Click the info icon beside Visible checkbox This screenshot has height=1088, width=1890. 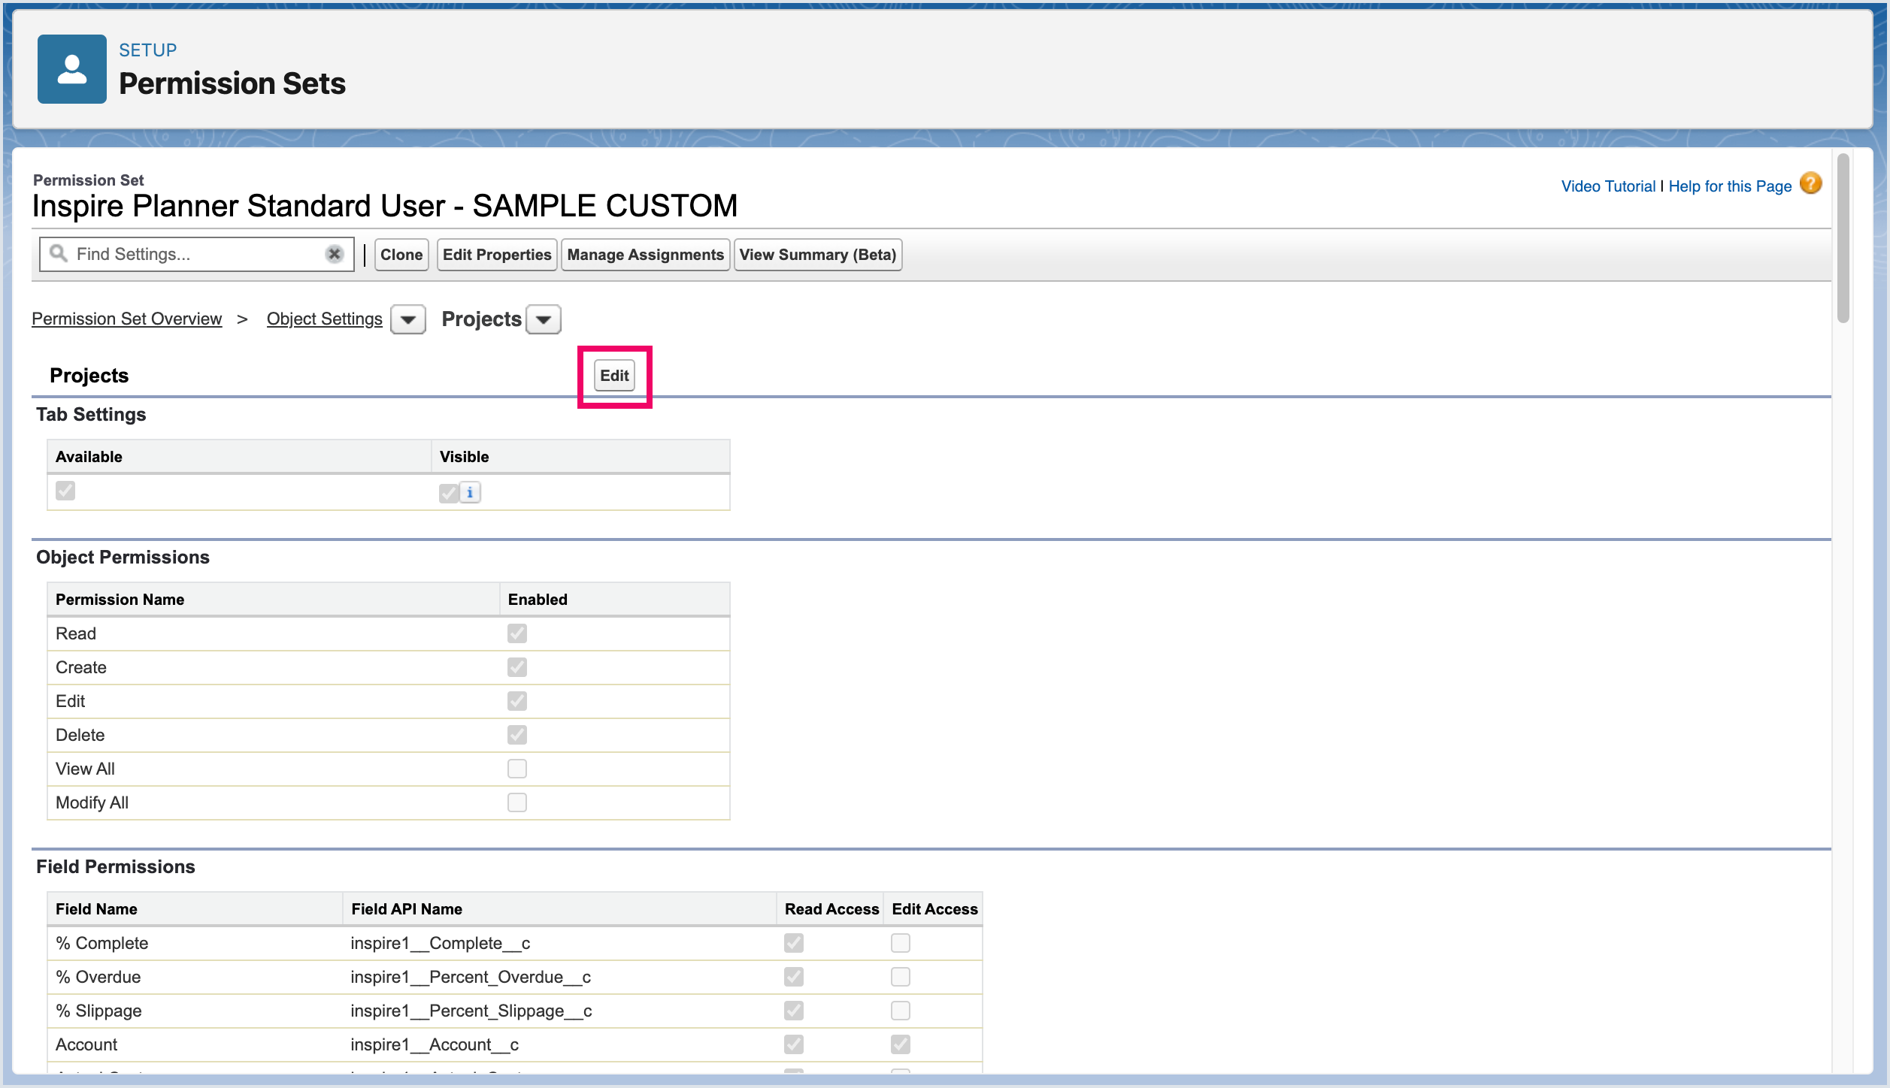[470, 493]
